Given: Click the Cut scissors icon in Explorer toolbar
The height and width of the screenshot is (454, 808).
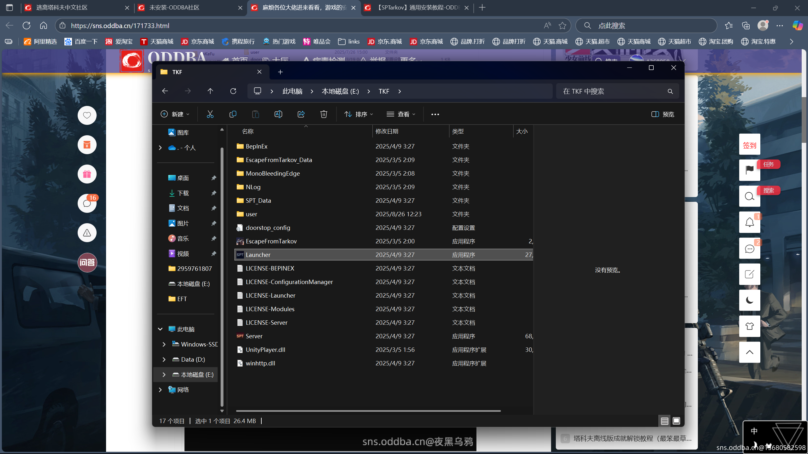Looking at the screenshot, I should (210, 114).
